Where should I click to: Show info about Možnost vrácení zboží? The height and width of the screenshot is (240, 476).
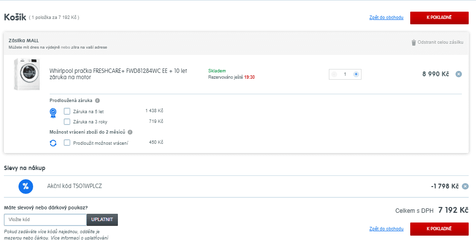click(130, 132)
